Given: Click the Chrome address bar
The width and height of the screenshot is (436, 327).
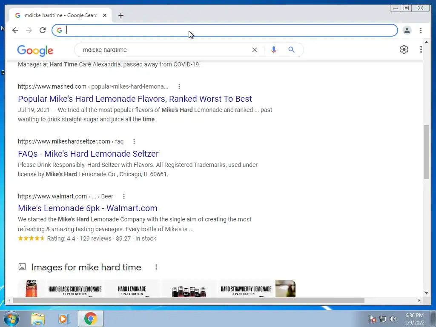Looking at the screenshot, I should click(x=225, y=30).
